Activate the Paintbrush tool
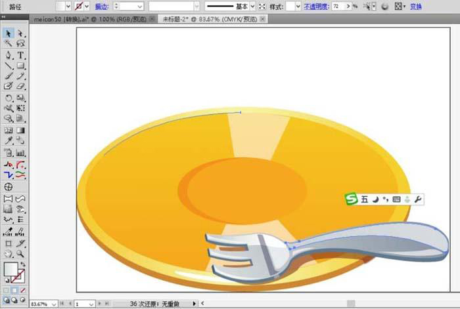 tap(8, 76)
